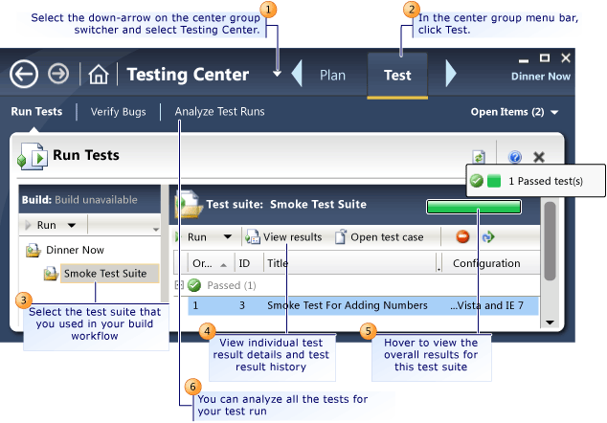The width and height of the screenshot is (607, 423).
Task: Click the Run Tests header icon
Action: click(33, 156)
